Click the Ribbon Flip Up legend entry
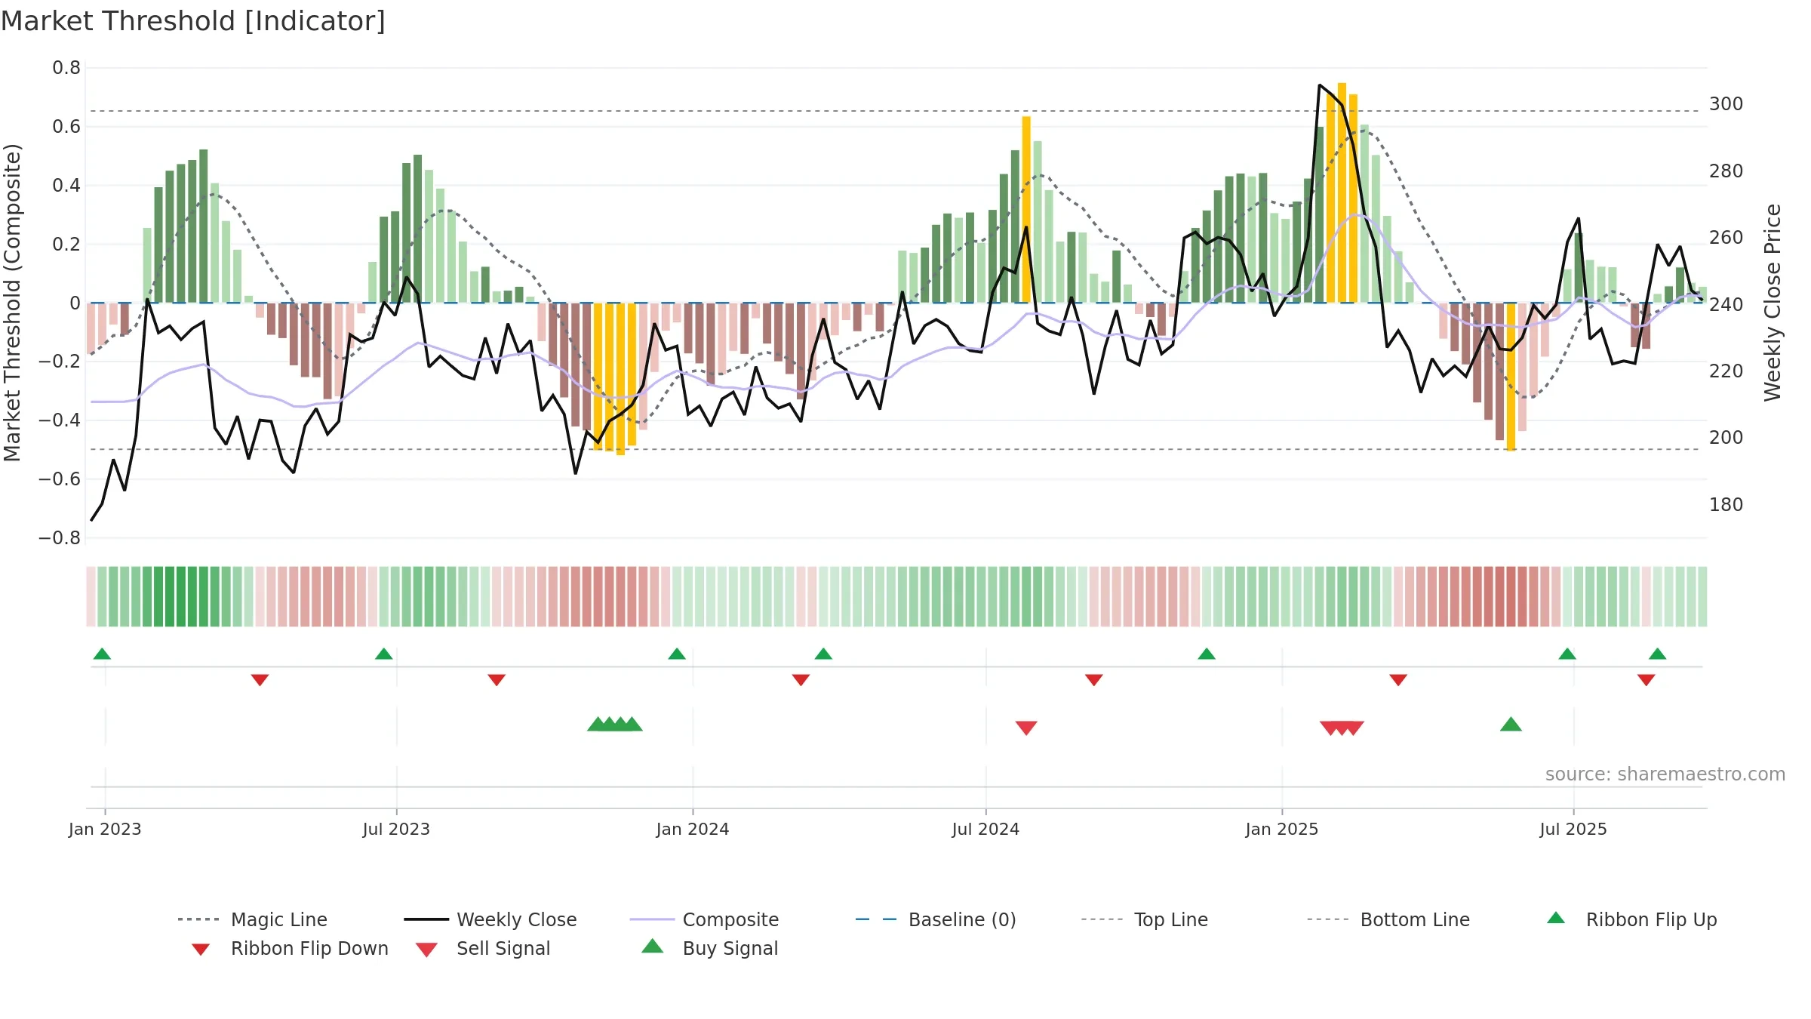The image size is (1811, 1019). pyautogui.click(x=1631, y=919)
